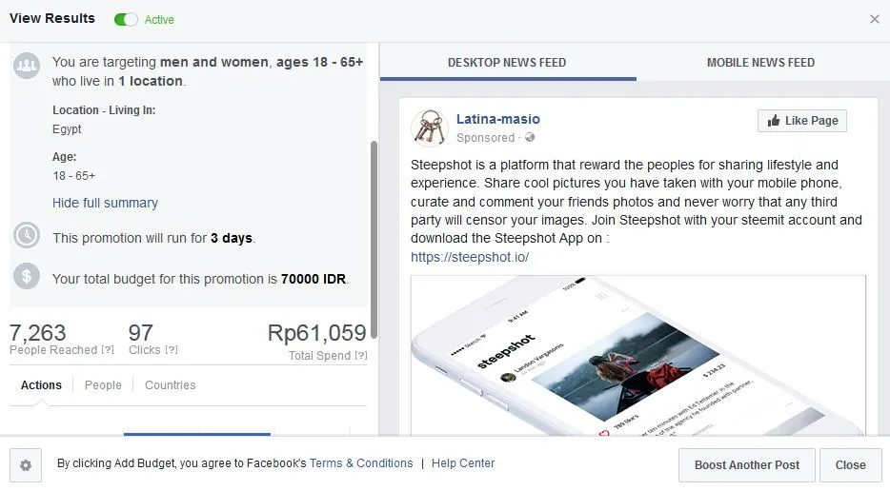Switch to Mobile News Feed tab

pyautogui.click(x=760, y=63)
